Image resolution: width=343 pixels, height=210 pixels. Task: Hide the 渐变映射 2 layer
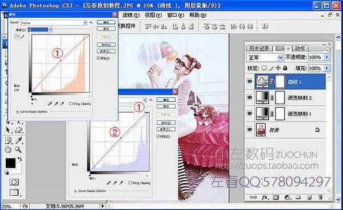(250, 98)
